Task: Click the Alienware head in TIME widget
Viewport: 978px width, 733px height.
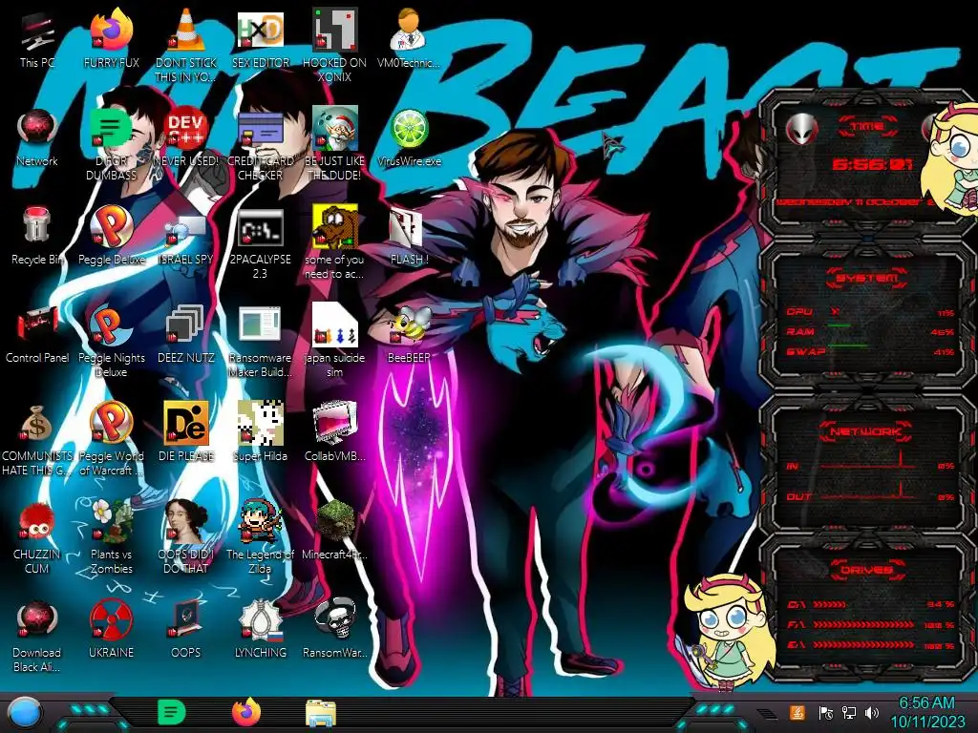Action: [x=801, y=129]
